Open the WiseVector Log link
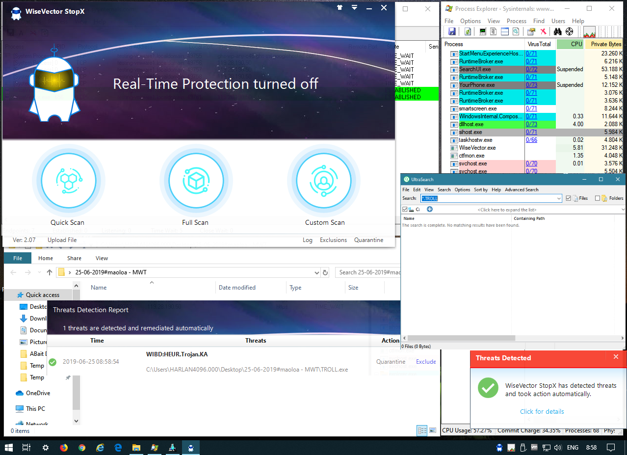Viewport: 627px width, 455px height. [308, 240]
